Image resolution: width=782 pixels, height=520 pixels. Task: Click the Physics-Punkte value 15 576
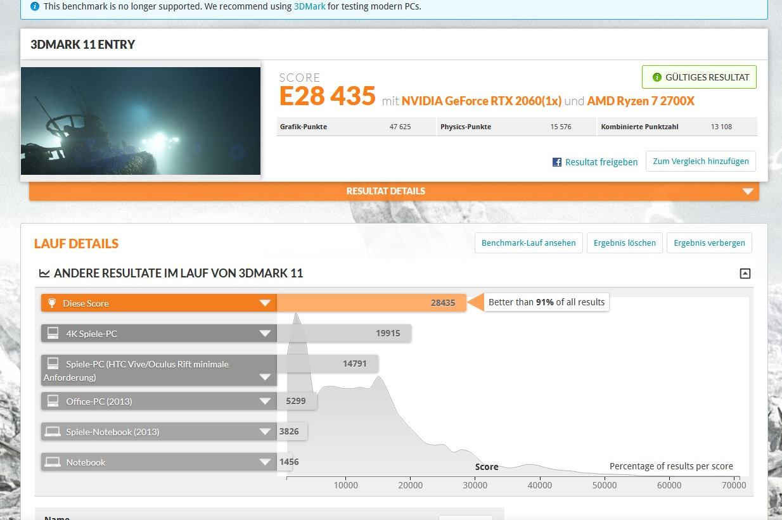point(561,127)
